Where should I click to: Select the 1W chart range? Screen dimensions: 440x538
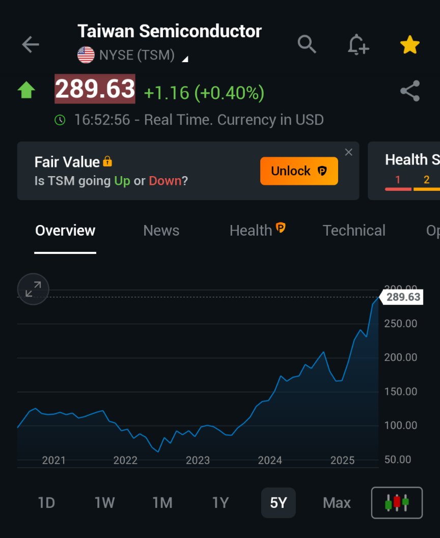click(x=104, y=503)
